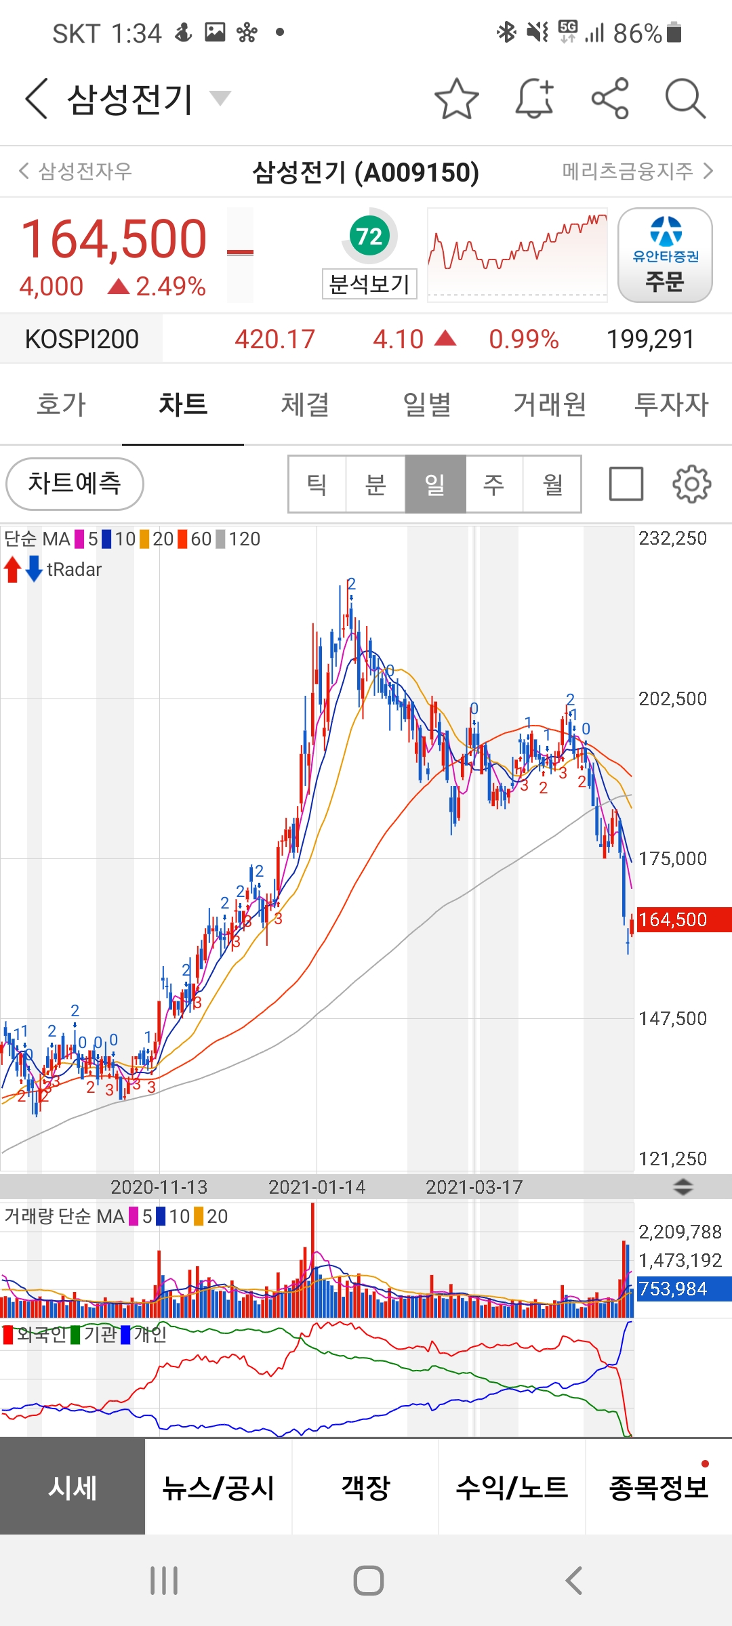The image size is (732, 1626).
Task: Toggle the 개인 investor legend
Action: [x=143, y=1335]
